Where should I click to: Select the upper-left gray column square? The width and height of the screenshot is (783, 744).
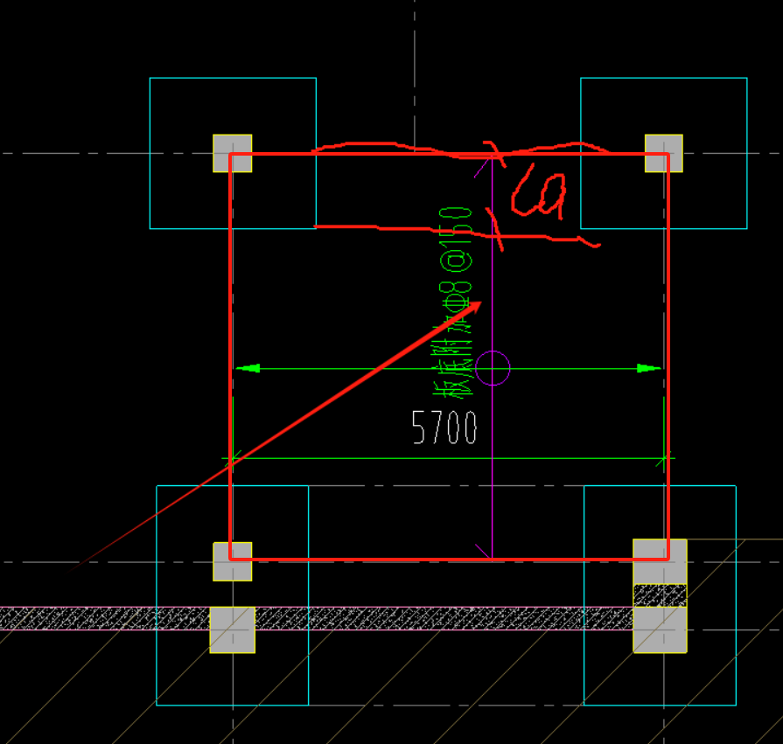(x=232, y=153)
